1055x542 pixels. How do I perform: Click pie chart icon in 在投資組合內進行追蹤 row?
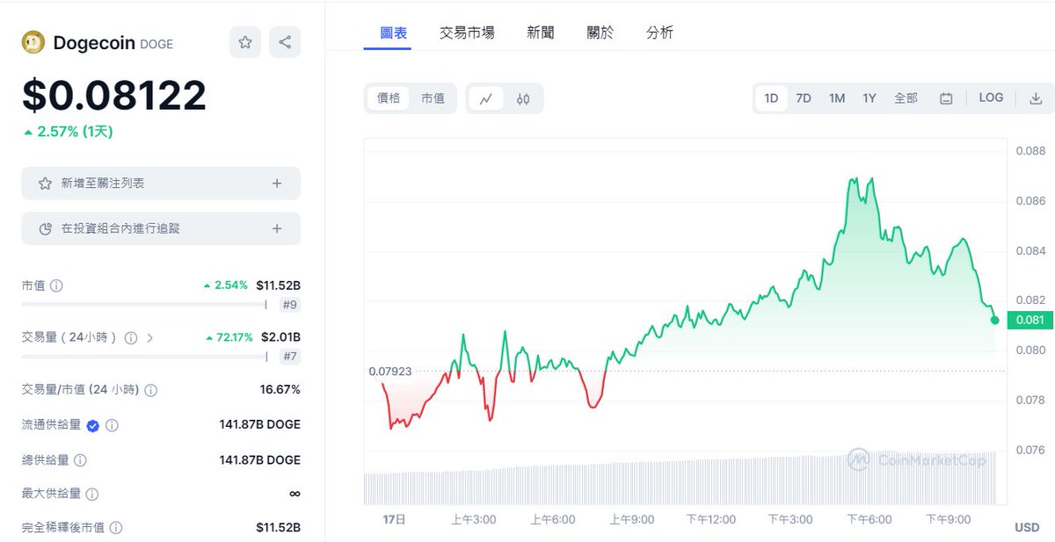click(45, 228)
